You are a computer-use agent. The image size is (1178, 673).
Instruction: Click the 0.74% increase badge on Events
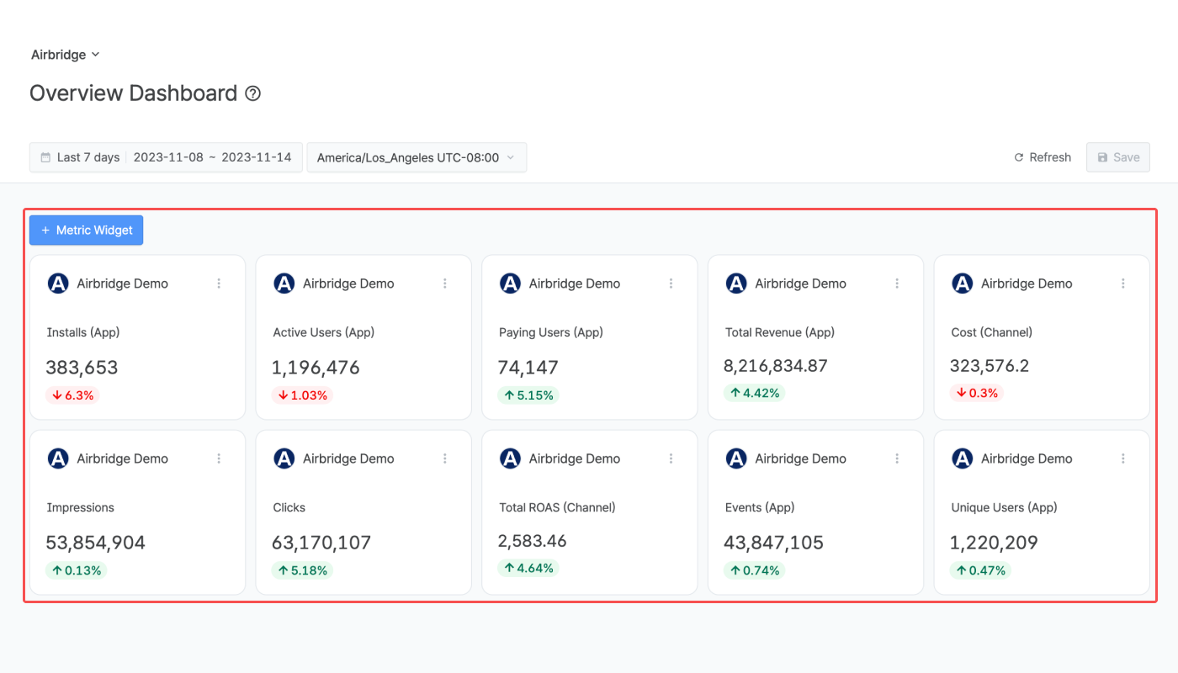(x=754, y=570)
